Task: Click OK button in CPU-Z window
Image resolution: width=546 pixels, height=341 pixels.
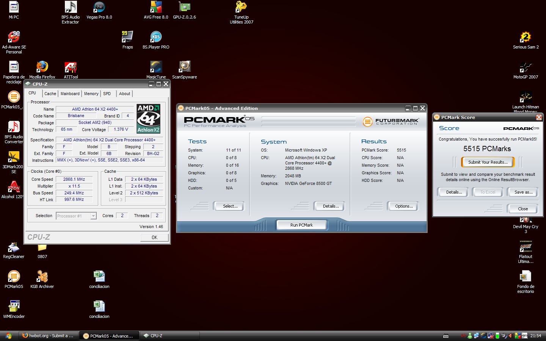Action: pos(154,238)
